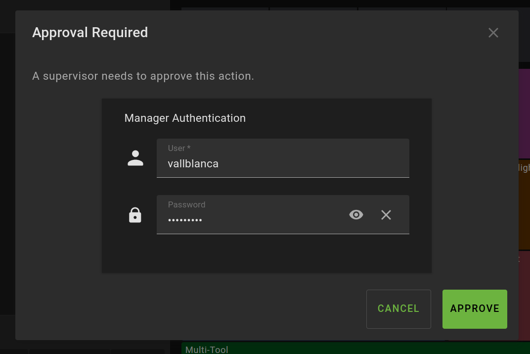Cancel the supervisor approval request

tap(398, 308)
